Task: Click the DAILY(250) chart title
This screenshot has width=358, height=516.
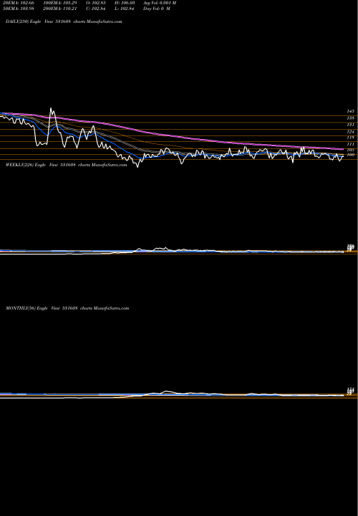Action: tap(64, 21)
